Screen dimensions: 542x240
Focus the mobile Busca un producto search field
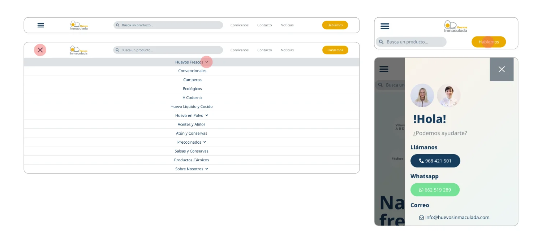coord(411,42)
